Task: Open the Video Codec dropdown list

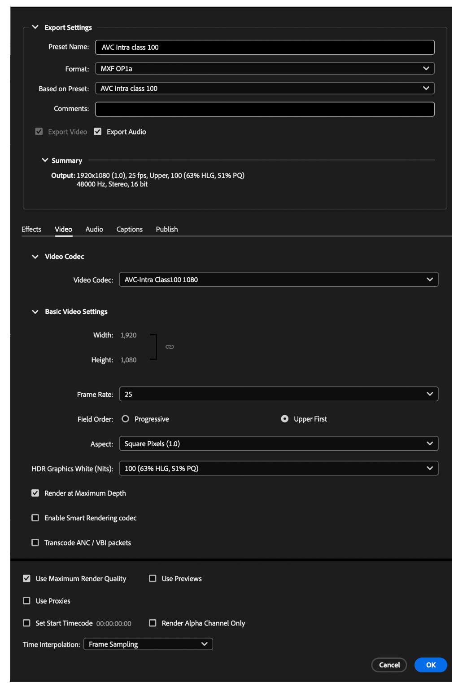Action: [x=279, y=280]
